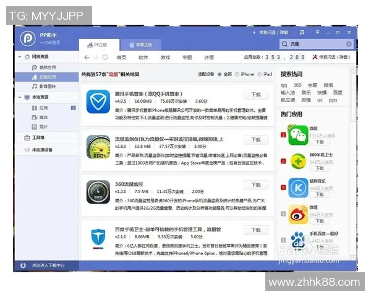Click the 360流量监控 app icon
Screen dimensions: 371x297
[98, 192]
